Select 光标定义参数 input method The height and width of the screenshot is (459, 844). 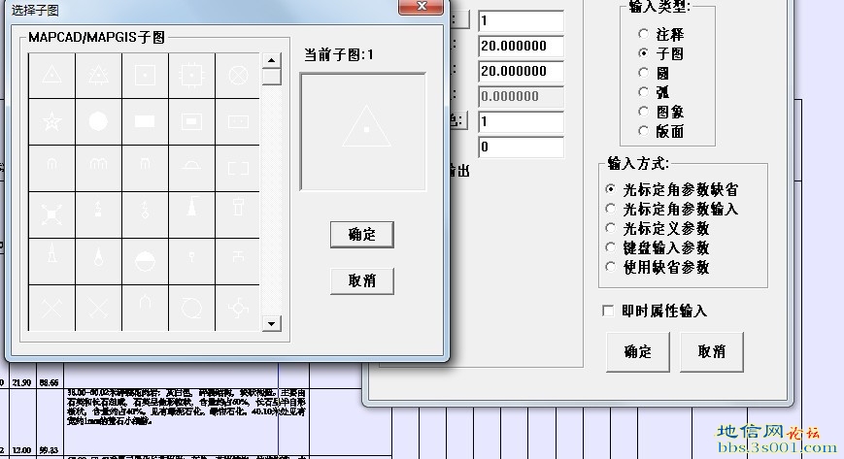point(610,228)
